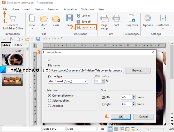The width and height of the screenshot is (174, 132).
Task: Click the Height pixels spinner
Action: 134,104
